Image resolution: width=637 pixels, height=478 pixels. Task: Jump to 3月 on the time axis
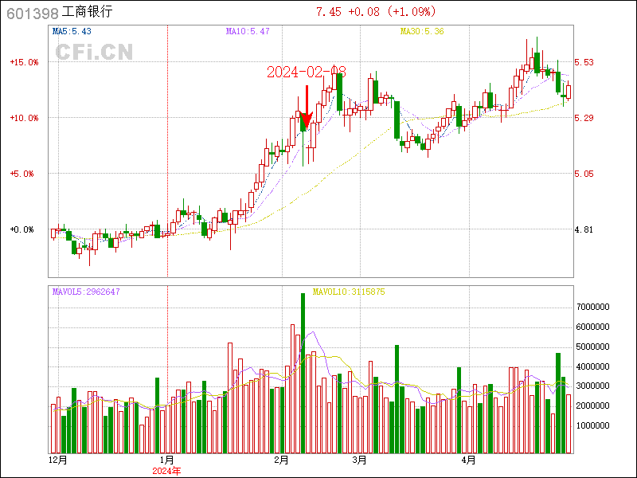359,460
